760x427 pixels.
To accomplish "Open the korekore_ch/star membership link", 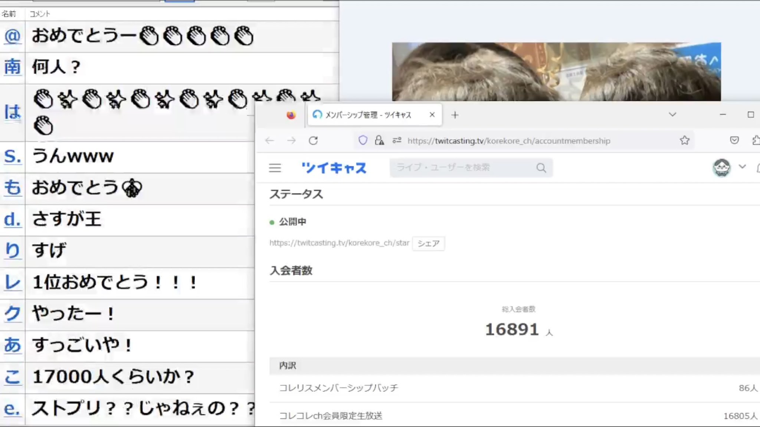I will point(339,243).
